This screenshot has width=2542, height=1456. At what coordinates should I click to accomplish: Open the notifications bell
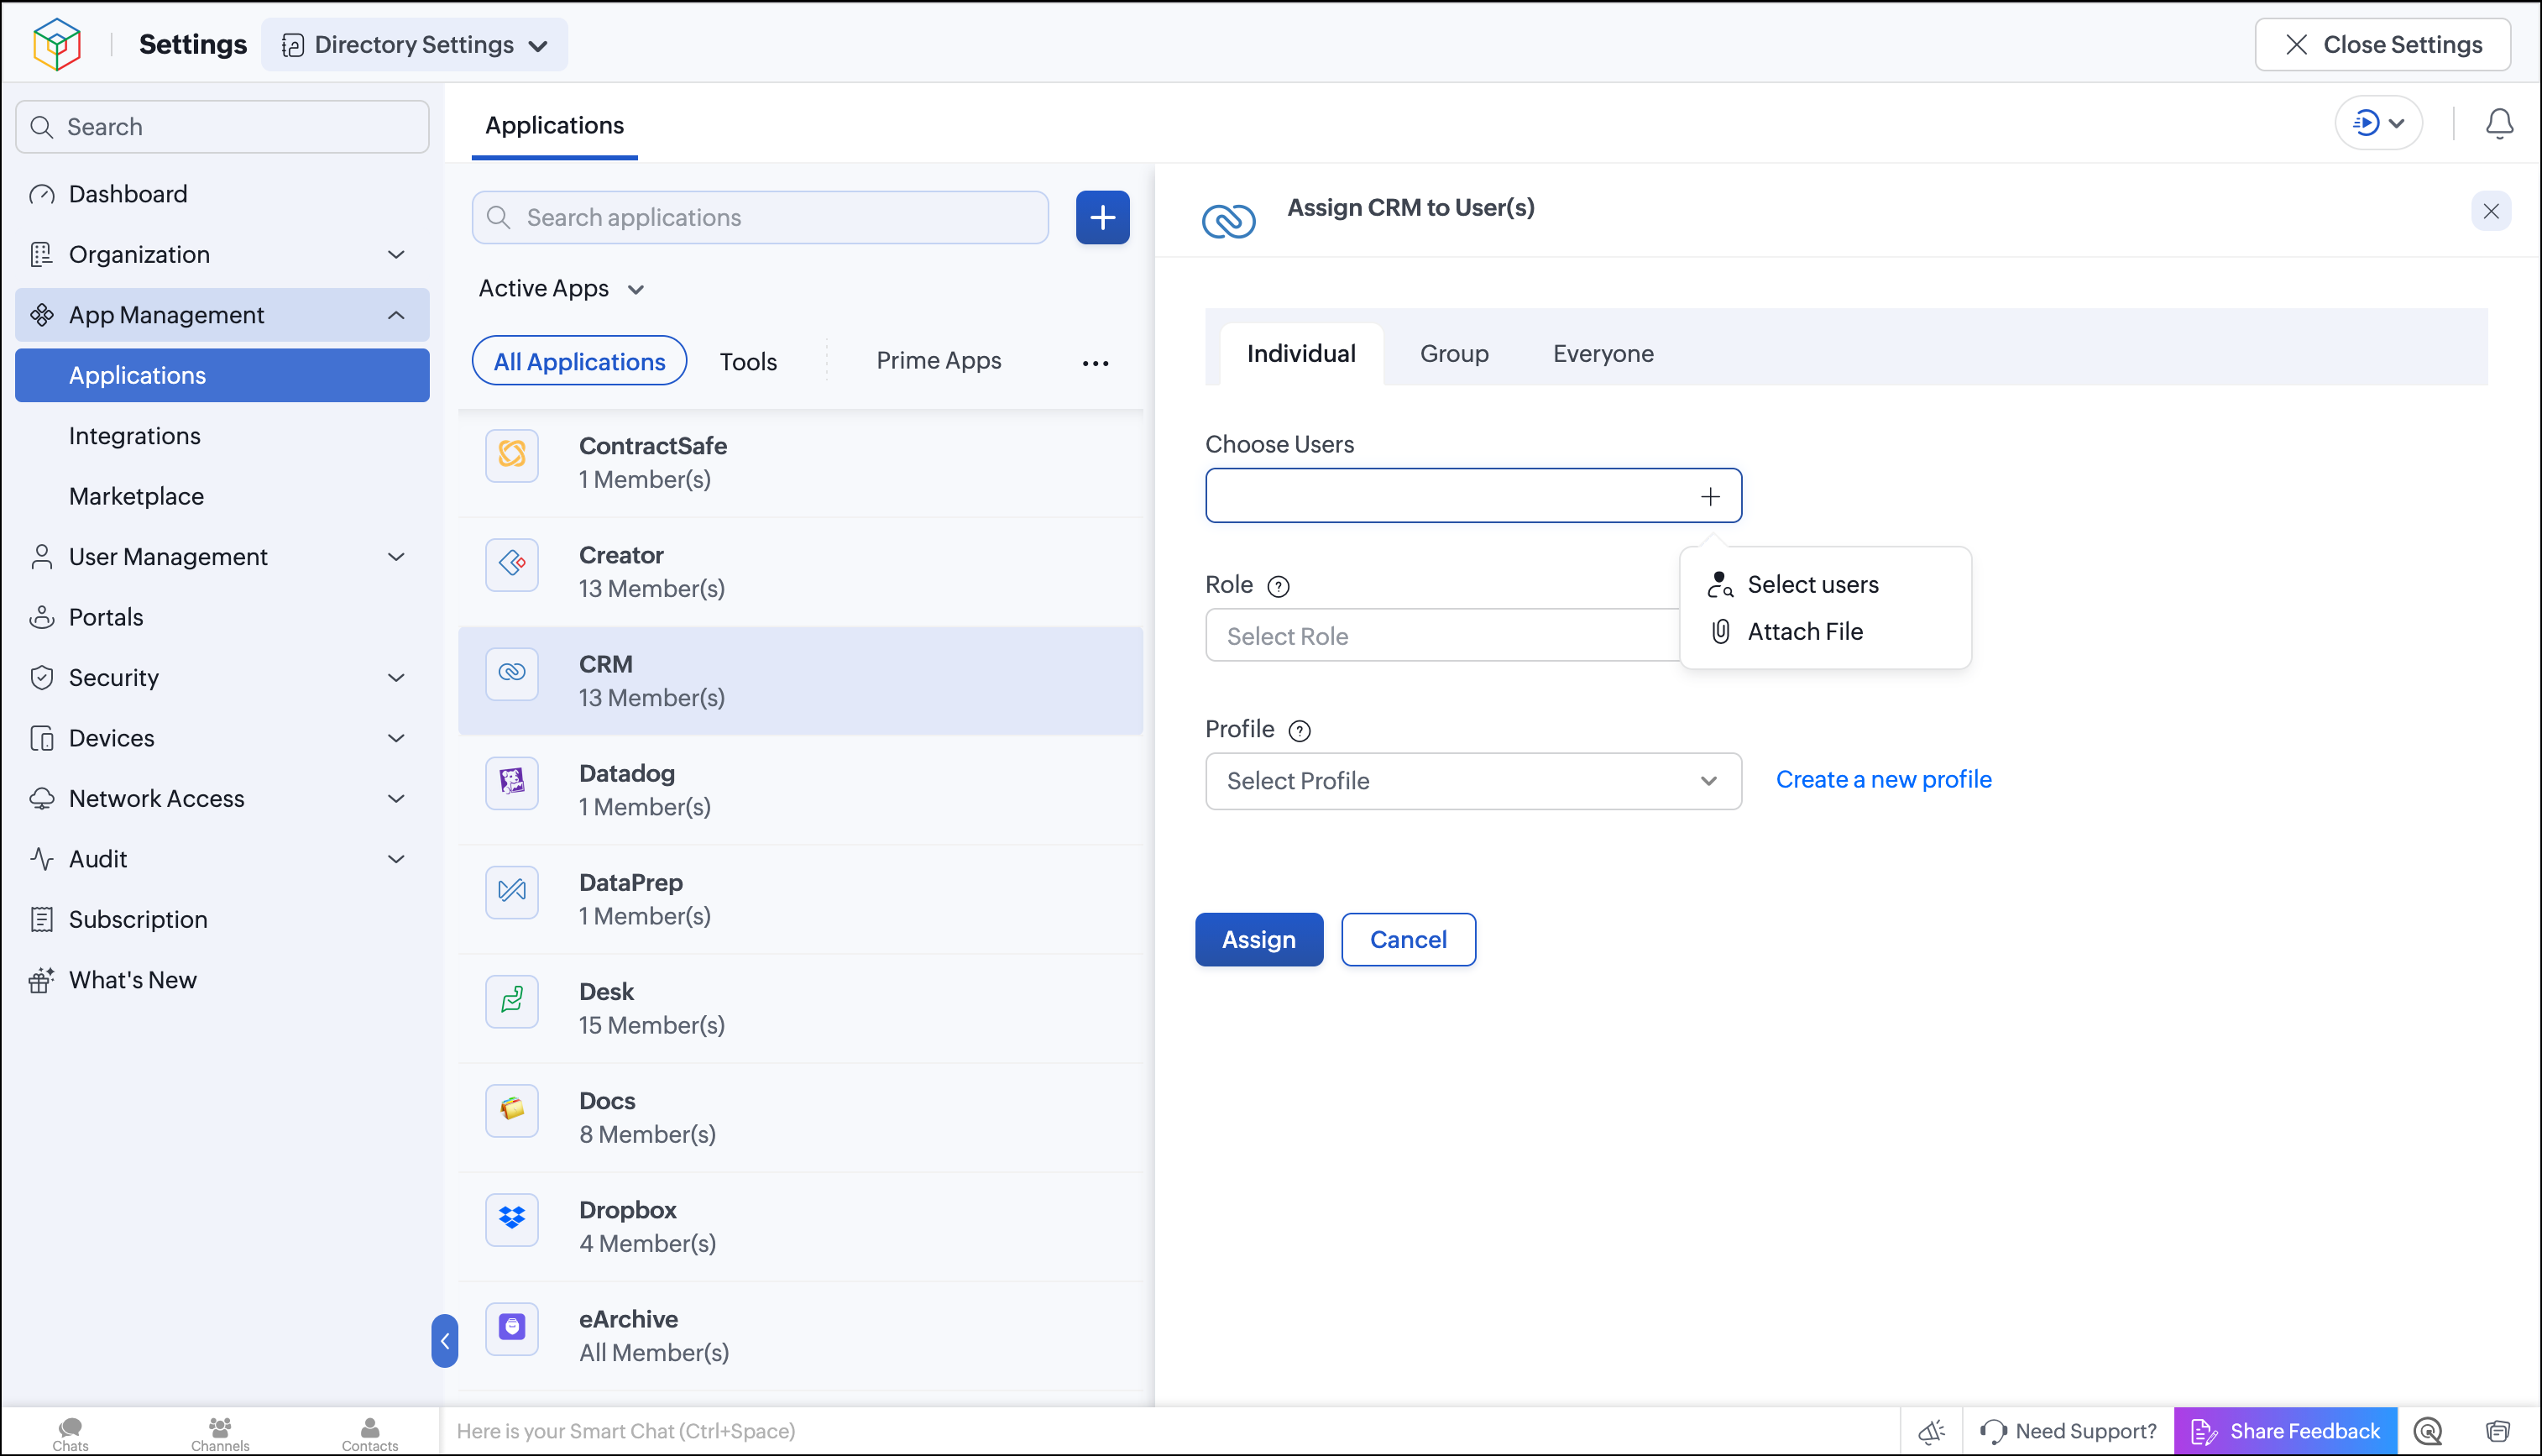coord(2498,124)
